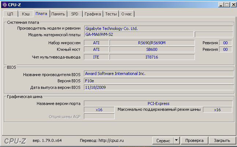Image resolution: width=237 pixels, height=147 pixels.
Task: Click the Опция шины AGP label
Action: coord(65,117)
